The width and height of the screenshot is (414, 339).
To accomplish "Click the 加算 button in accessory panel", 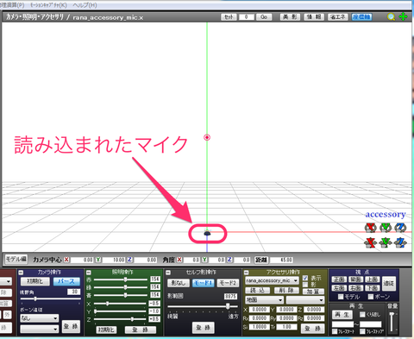I will 313,292.
